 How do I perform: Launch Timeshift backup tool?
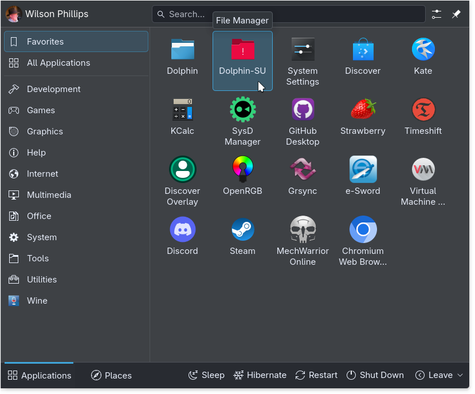click(423, 121)
